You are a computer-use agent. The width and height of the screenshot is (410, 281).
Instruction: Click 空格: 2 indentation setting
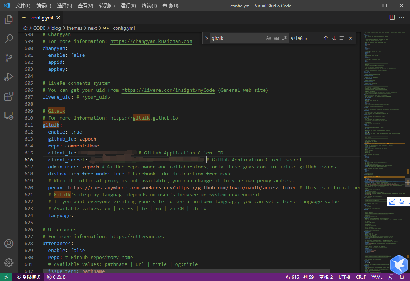coord(326,277)
